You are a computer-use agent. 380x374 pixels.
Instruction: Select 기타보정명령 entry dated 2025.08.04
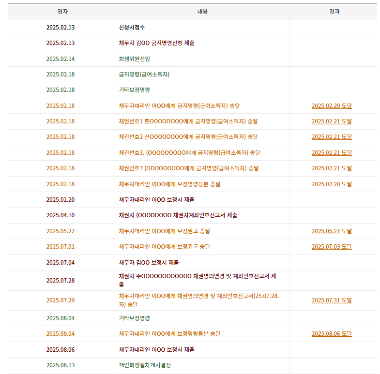coord(134,318)
